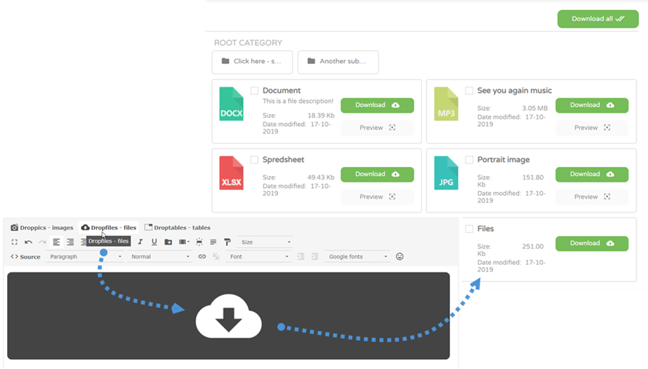
Task: Click the insert link chain icon
Action: 202,257
